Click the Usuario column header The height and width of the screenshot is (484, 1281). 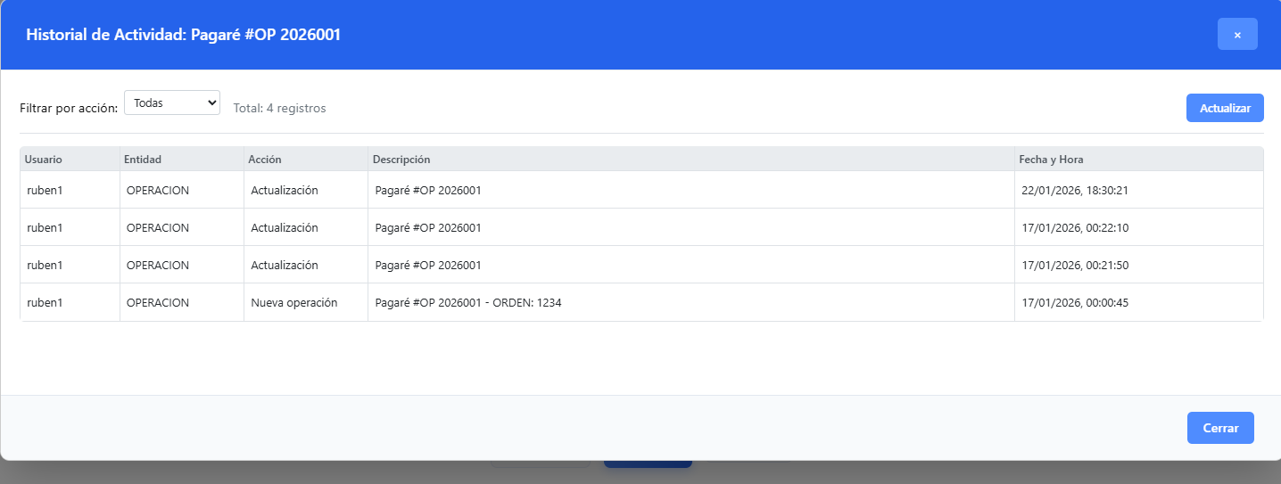pyautogui.click(x=44, y=160)
